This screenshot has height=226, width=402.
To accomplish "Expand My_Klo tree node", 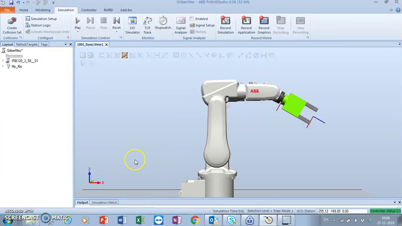I will [x=3, y=67].
